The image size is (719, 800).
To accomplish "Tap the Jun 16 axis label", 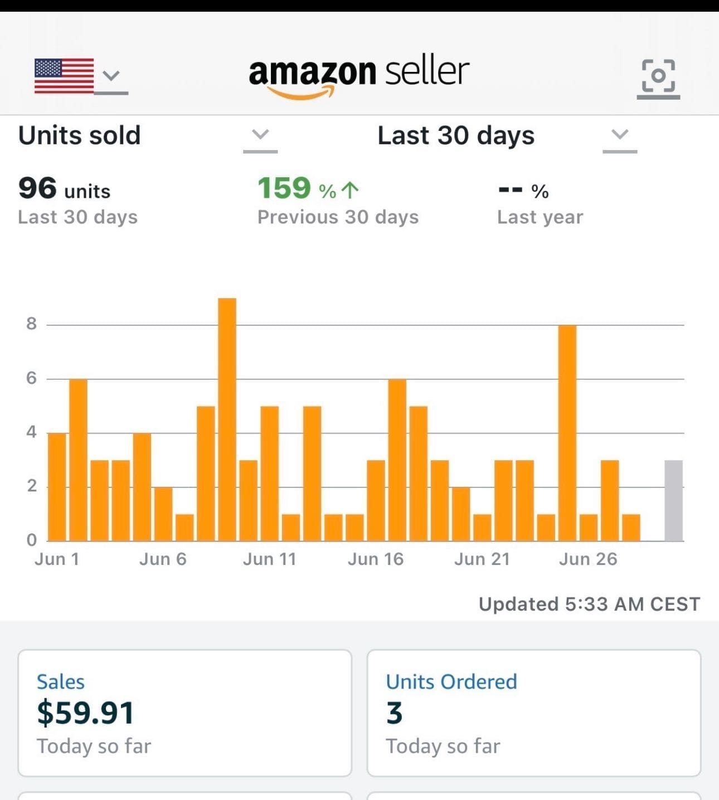I will pyautogui.click(x=375, y=559).
